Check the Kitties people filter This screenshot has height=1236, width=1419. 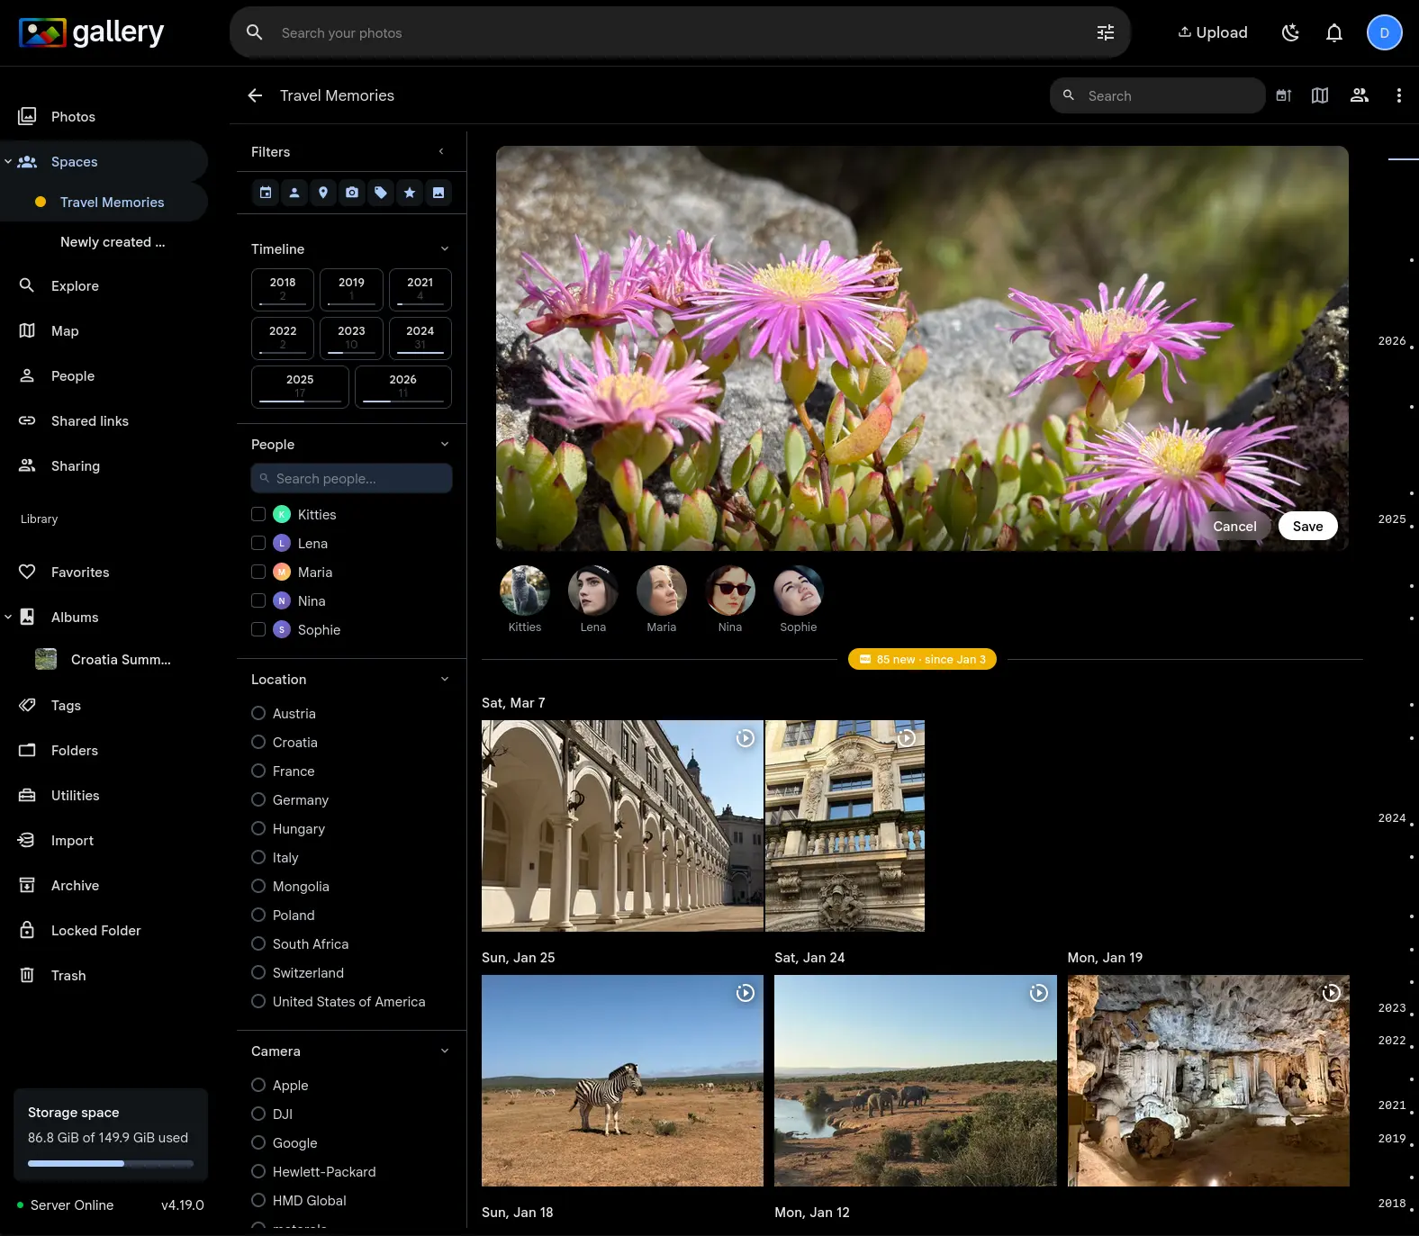coord(258,514)
